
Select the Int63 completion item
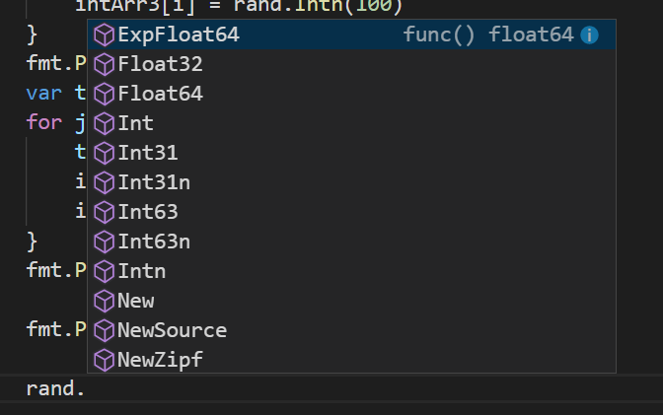pos(147,212)
